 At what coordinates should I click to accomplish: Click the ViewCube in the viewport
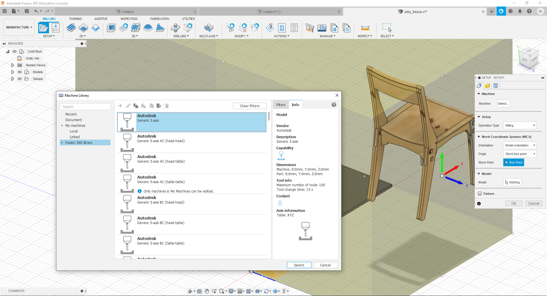tap(529, 58)
